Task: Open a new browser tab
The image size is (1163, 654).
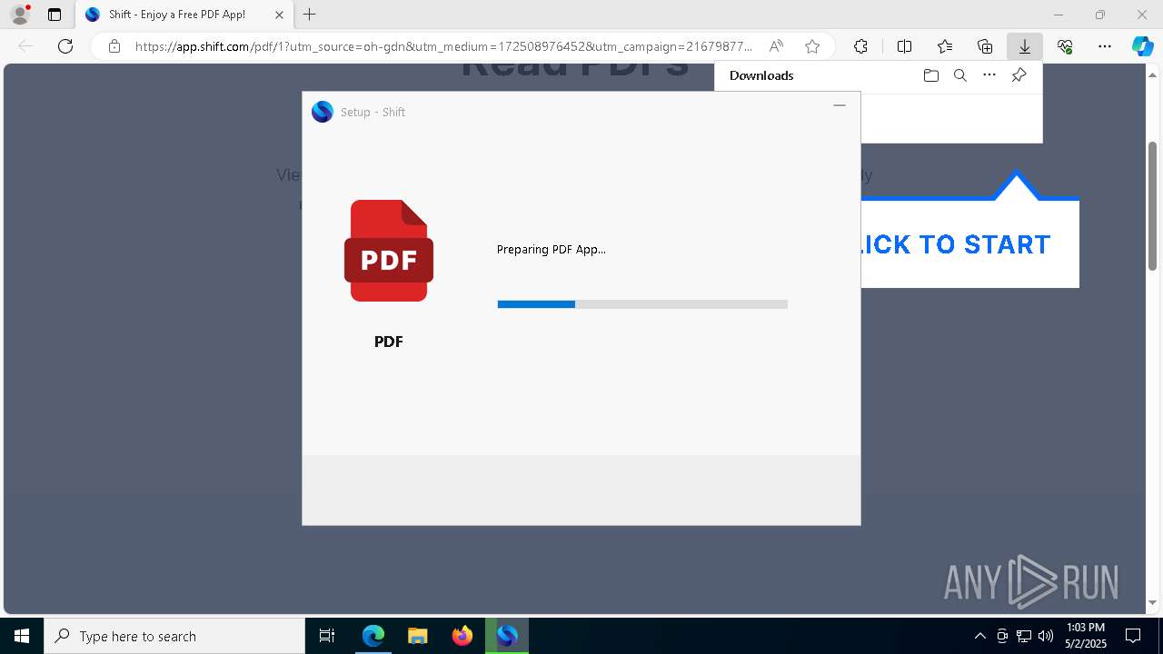Action: click(310, 15)
